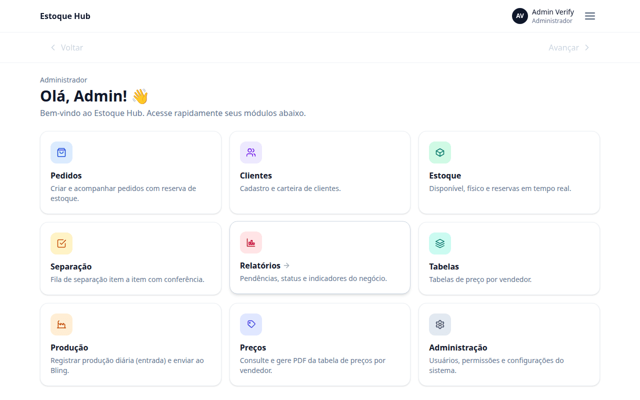
Task: Open the Pedidos module title
Action: pos(66,175)
